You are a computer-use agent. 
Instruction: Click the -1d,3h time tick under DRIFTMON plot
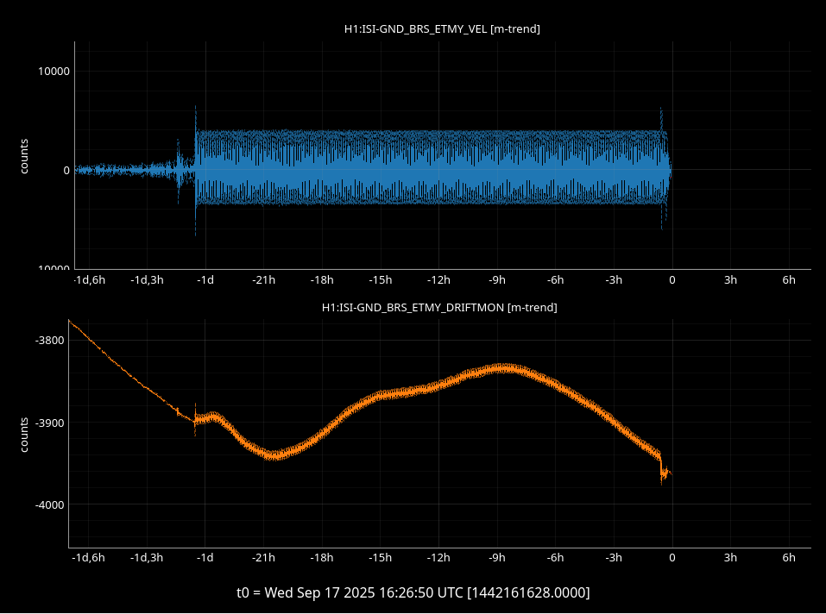click(147, 558)
